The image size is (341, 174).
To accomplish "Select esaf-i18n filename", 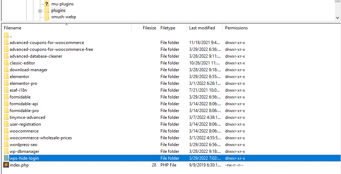I will [18, 90].
